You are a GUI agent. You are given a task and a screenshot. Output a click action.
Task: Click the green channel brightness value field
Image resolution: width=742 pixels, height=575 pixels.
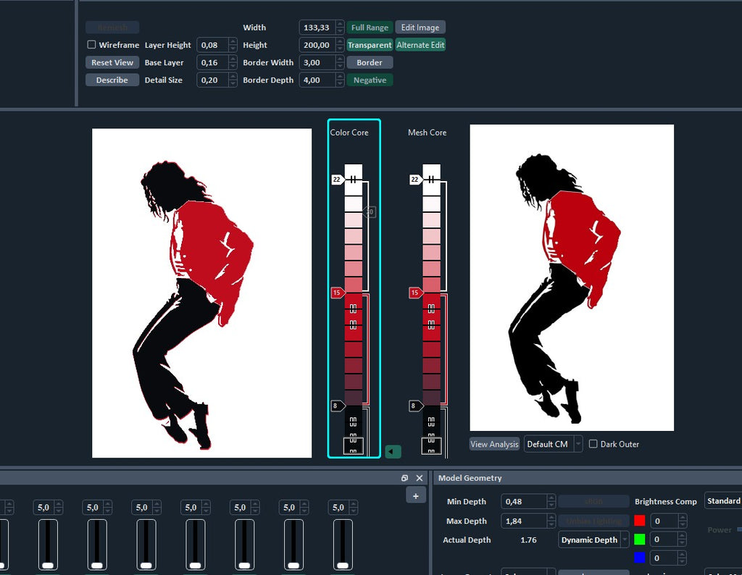[x=664, y=540]
